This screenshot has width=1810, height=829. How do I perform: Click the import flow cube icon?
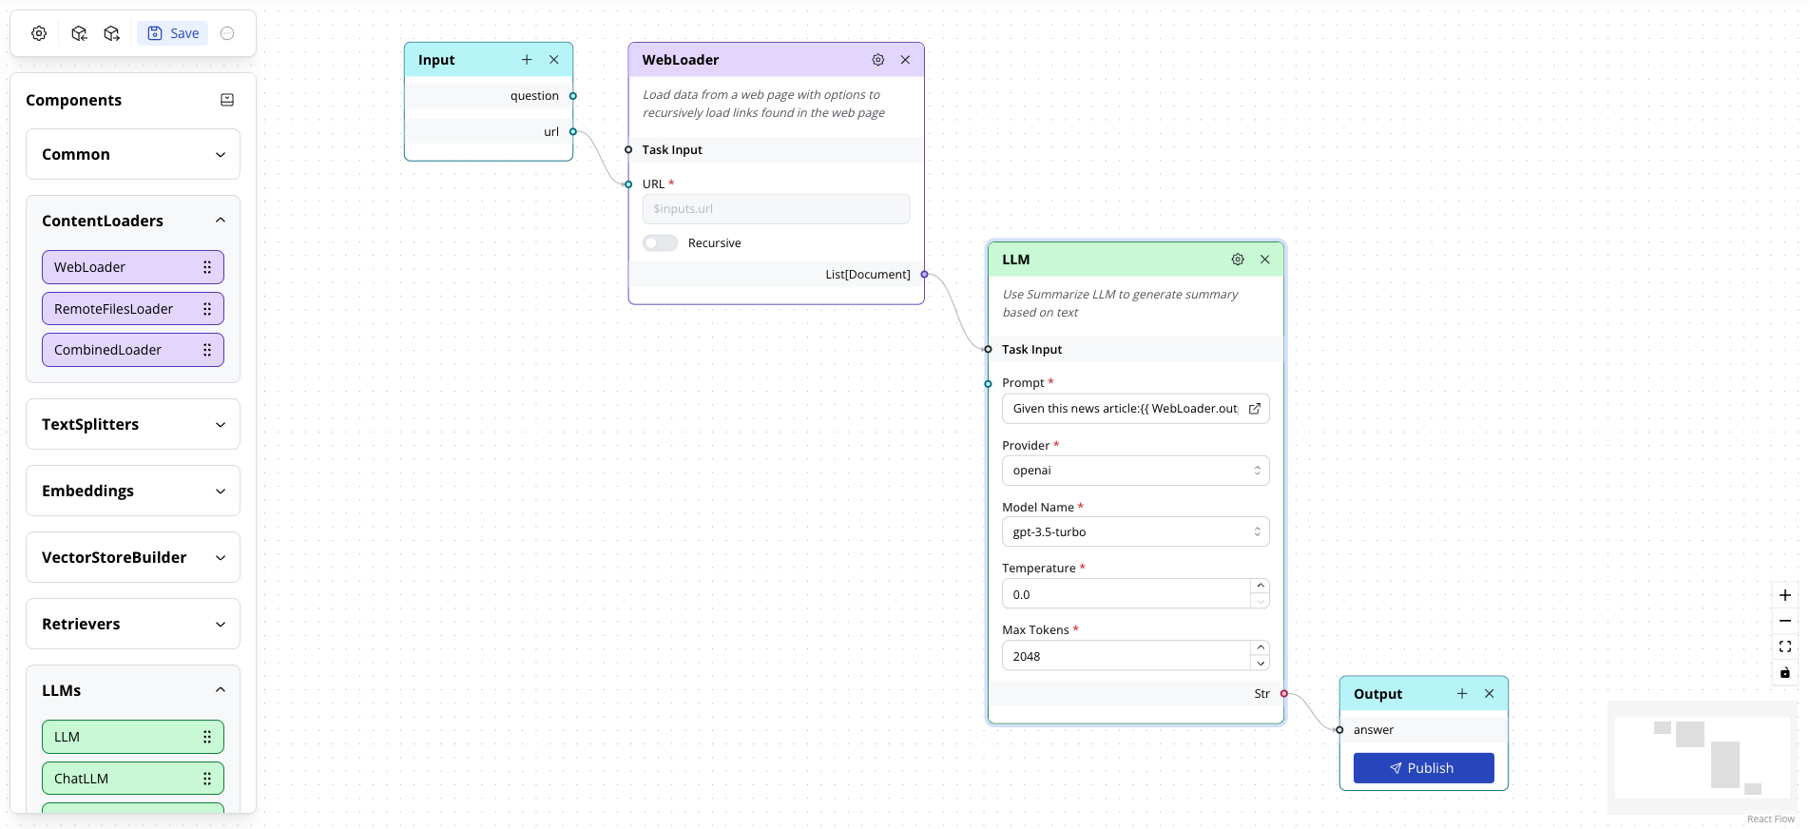click(79, 33)
